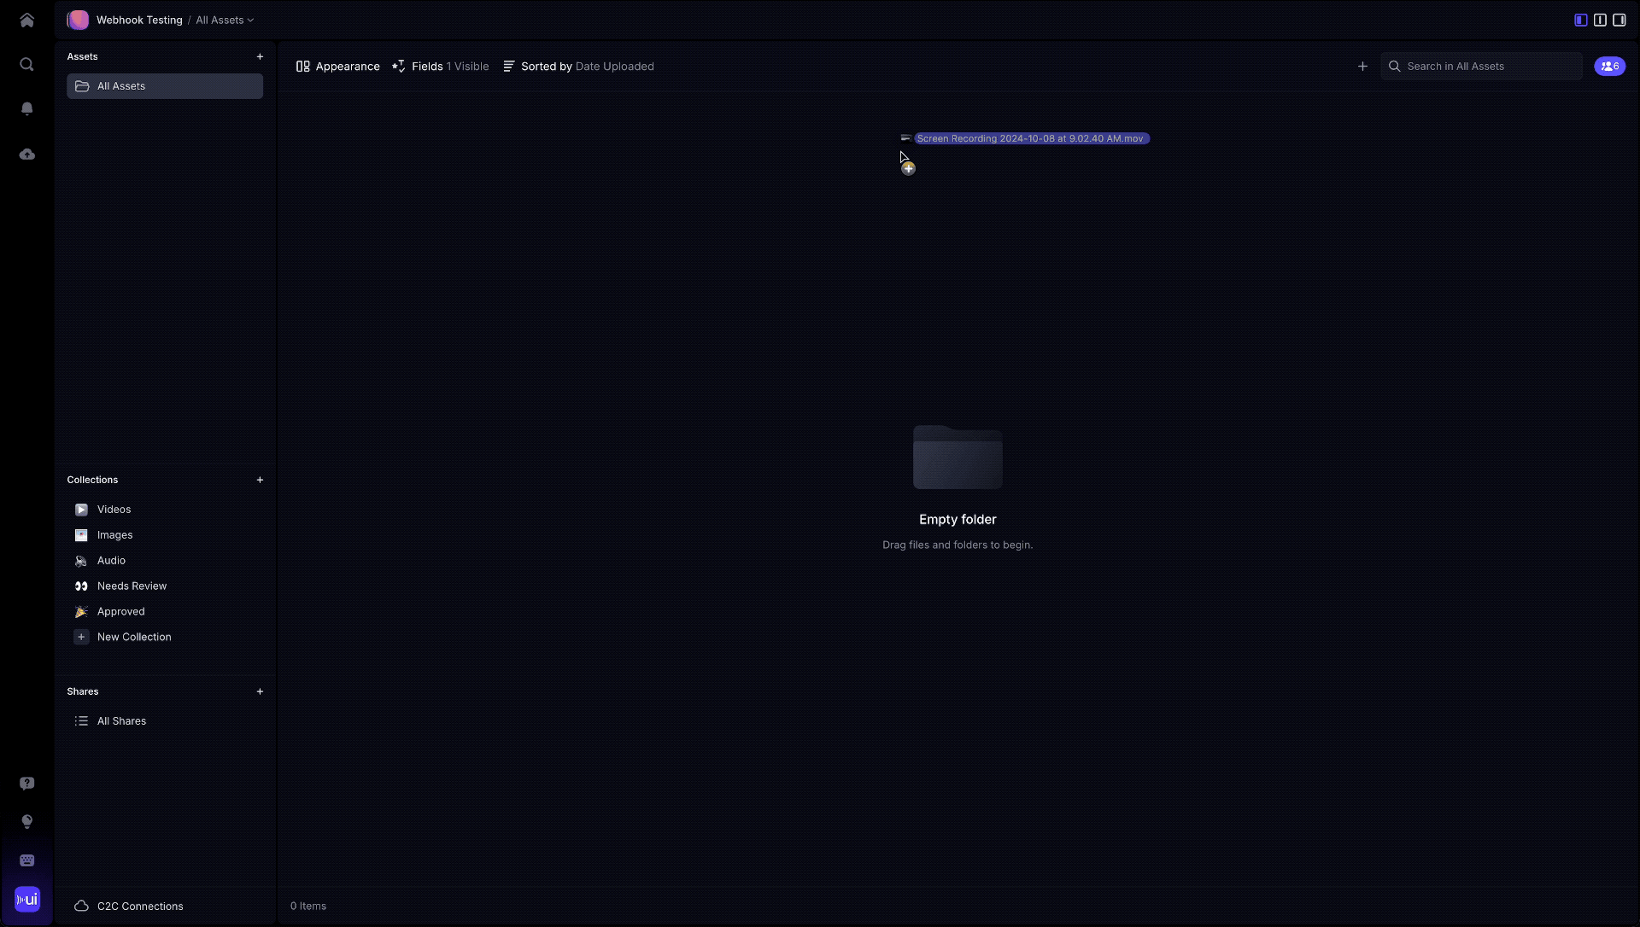Screen dimensions: 1640x927
Task: Open Needs Review collection
Action: (132, 586)
